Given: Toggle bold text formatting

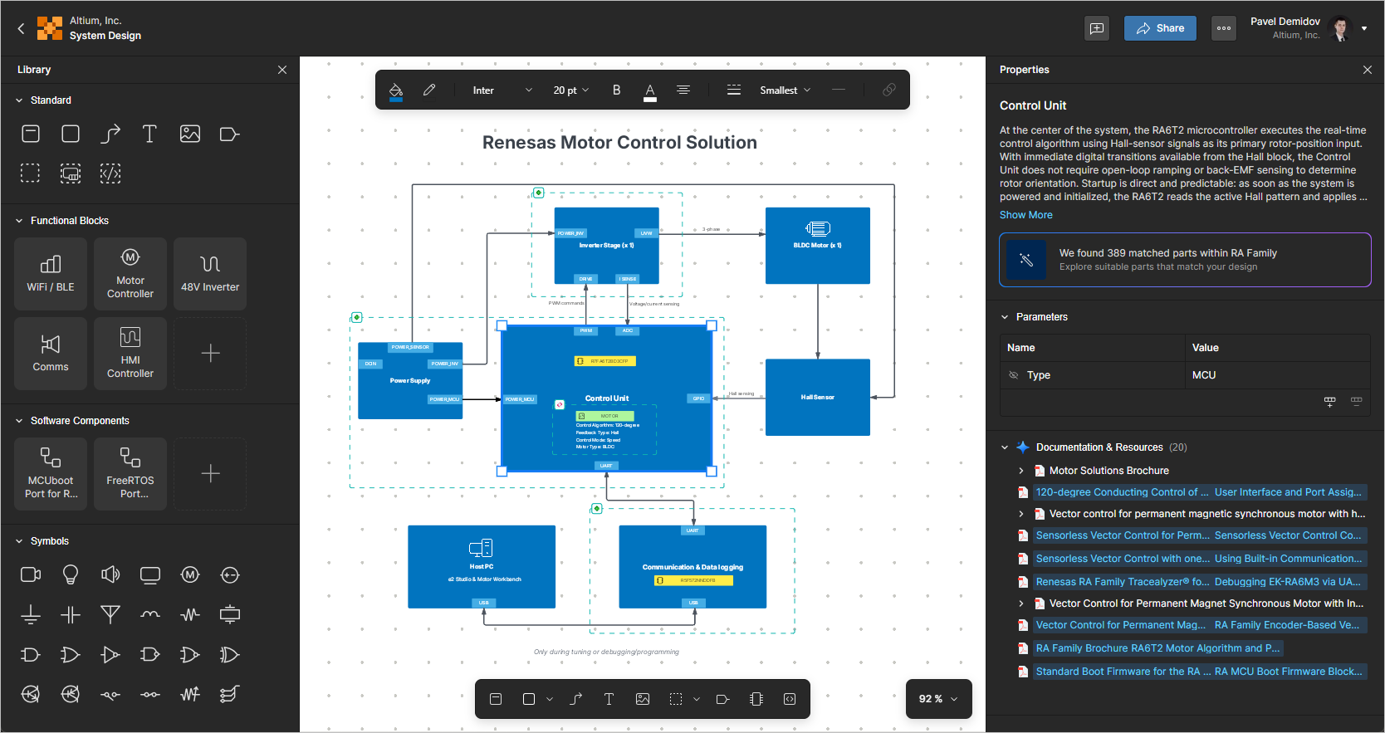Looking at the screenshot, I should coord(616,90).
